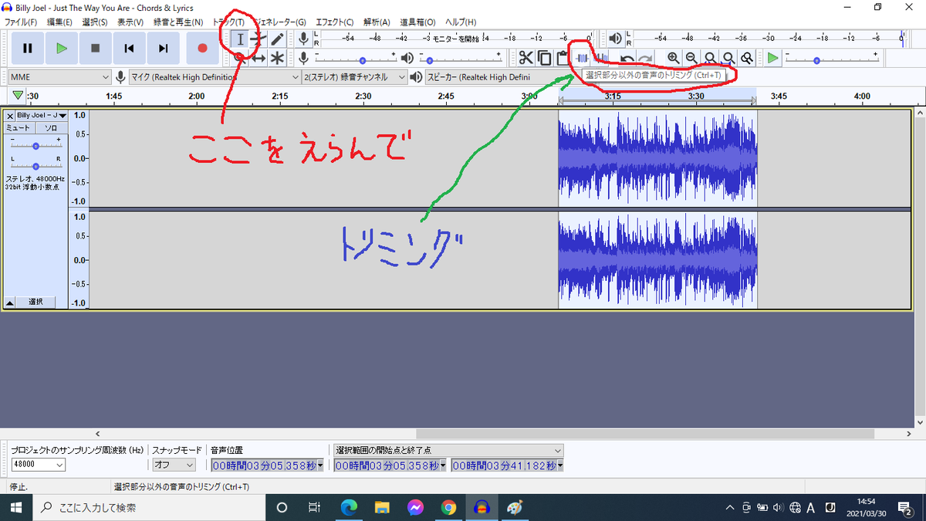The height and width of the screenshot is (521, 926).
Task: Redo the last undone action
Action: (x=645, y=58)
